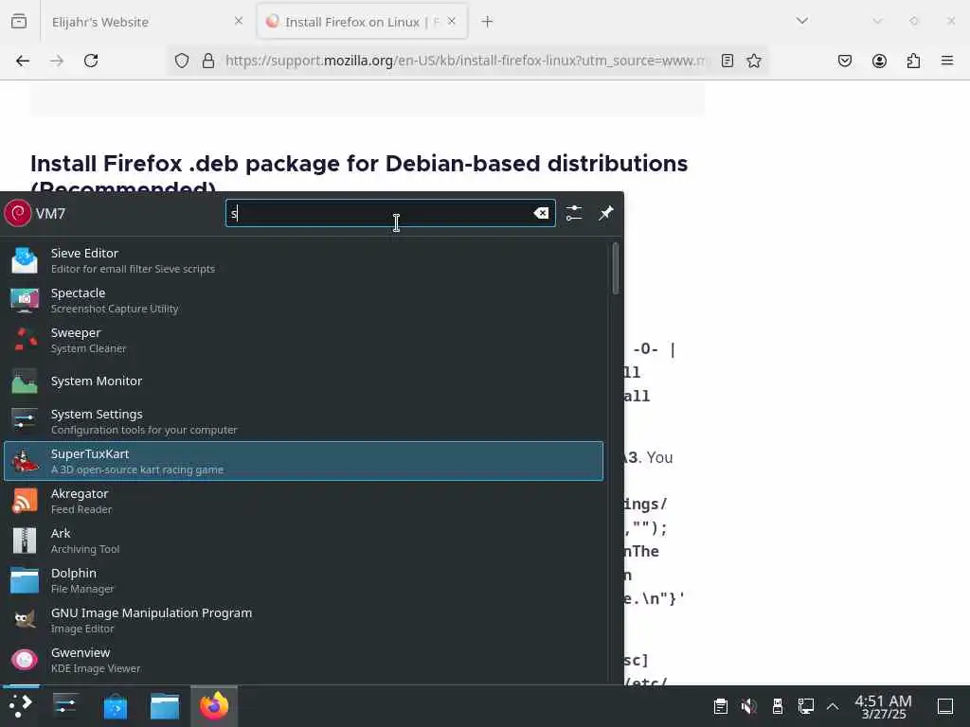Screen dimensions: 970x727
Task: Go back to previous page
Action: (23, 61)
